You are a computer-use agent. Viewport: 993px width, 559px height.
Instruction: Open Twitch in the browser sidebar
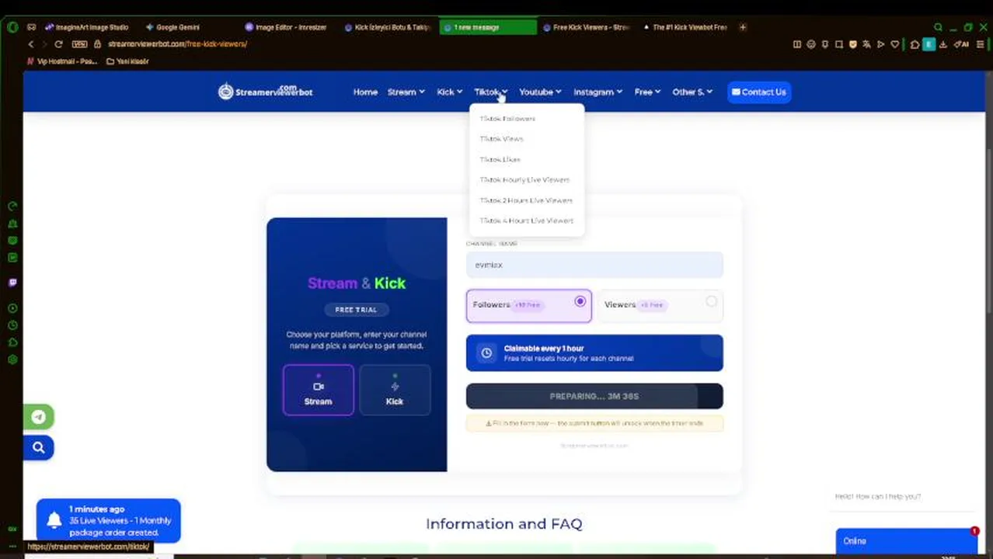point(12,283)
